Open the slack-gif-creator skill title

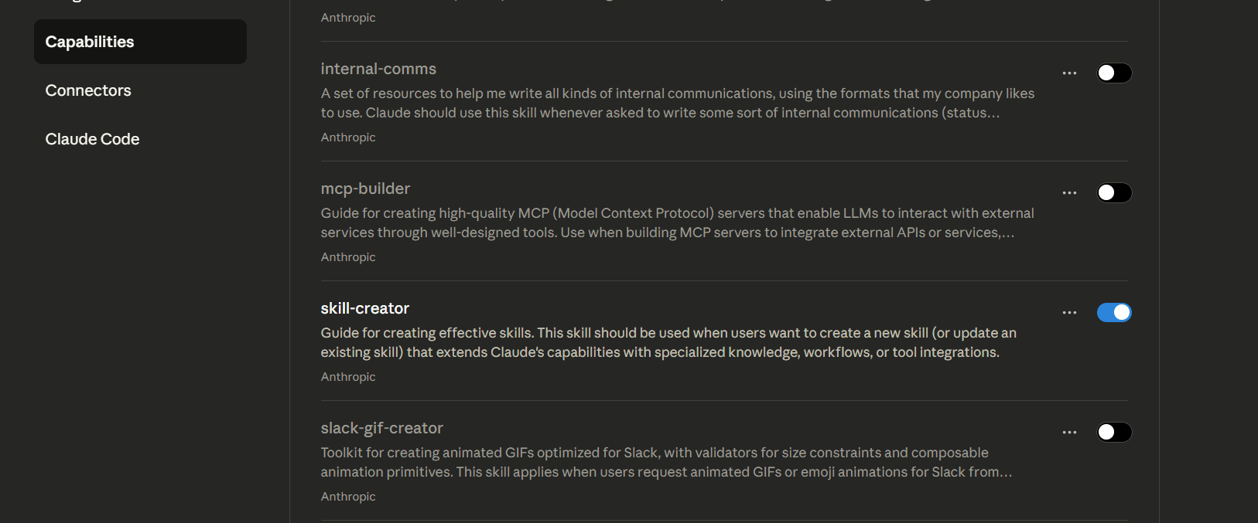point(381,428)
